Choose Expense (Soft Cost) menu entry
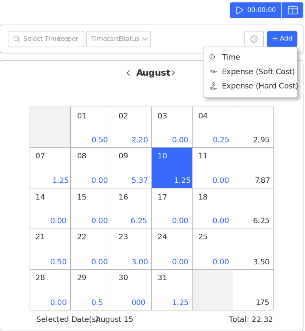The image size is (305, 331). pos(258,71)
